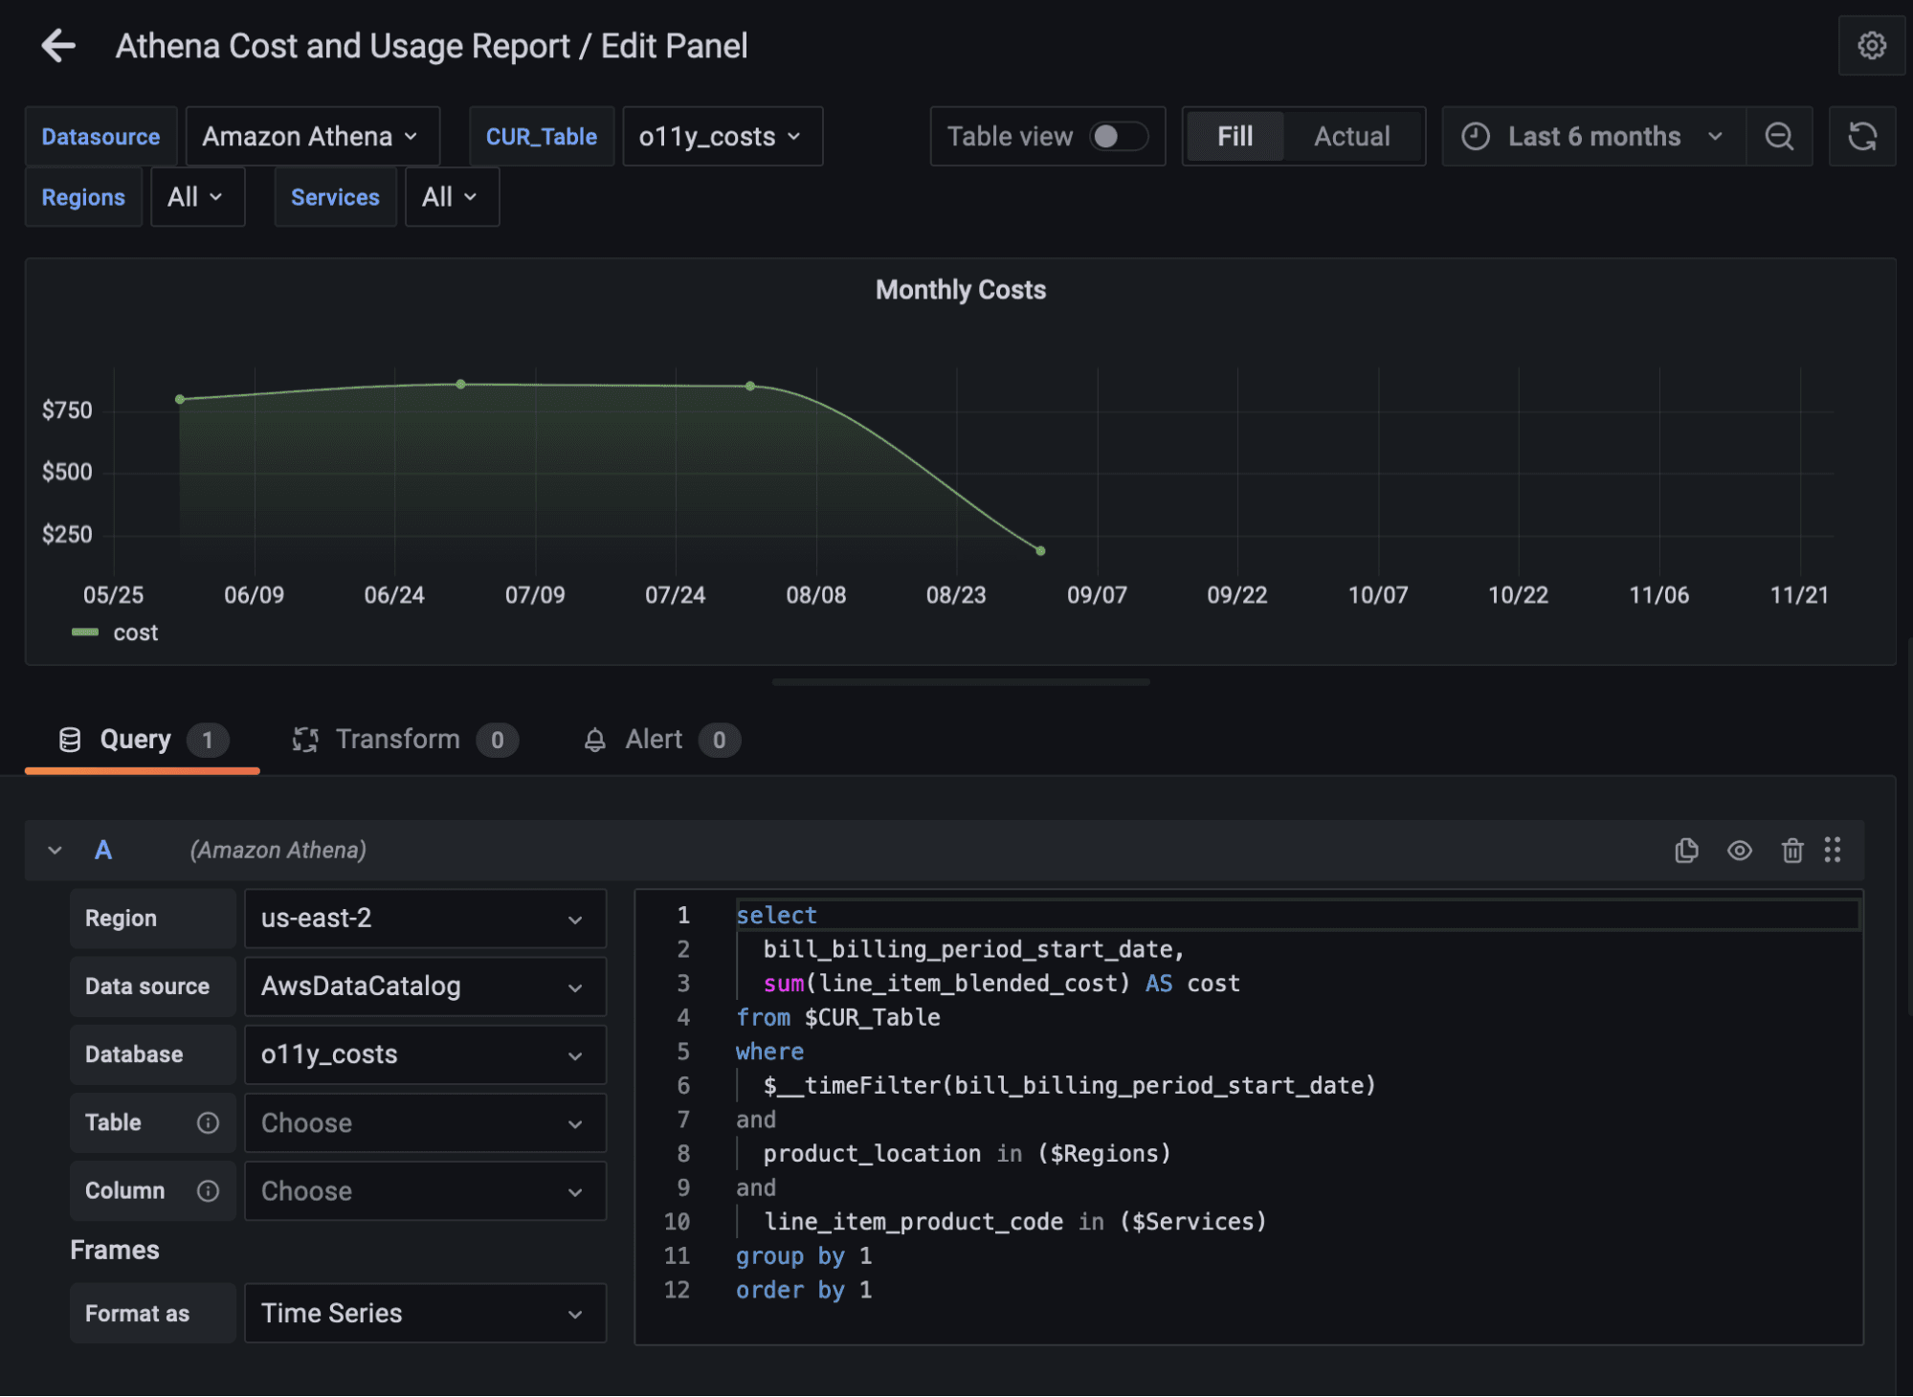Image resolution: width=1913 pixels, height=1397 pixels.
Task: Switch the graph mode to Actual
Action: tap(1352, 136)
